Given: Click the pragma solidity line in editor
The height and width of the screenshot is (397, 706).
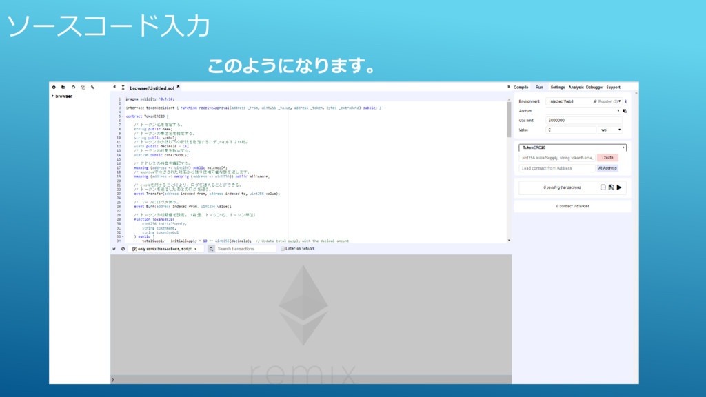Looking at the screenshot, I should (x=150, y=99).
